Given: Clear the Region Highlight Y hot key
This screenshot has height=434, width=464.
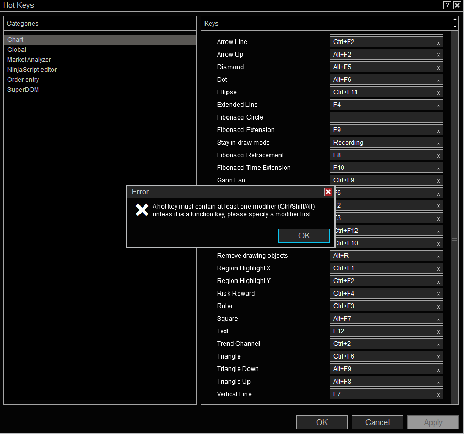Looking at the screenshot, I should click(x=438, y=281).
